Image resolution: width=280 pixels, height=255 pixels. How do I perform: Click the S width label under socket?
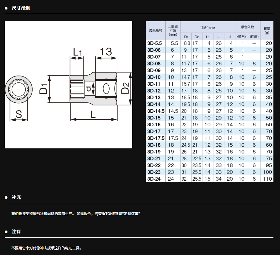[19, 114]
